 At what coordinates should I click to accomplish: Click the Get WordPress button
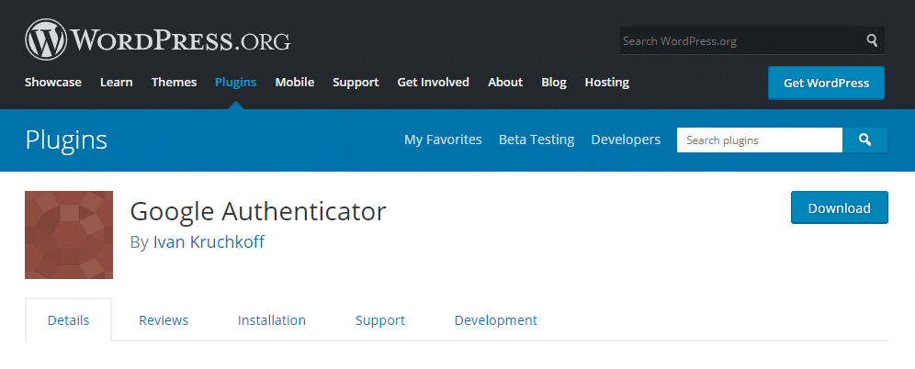coord(826,83)
